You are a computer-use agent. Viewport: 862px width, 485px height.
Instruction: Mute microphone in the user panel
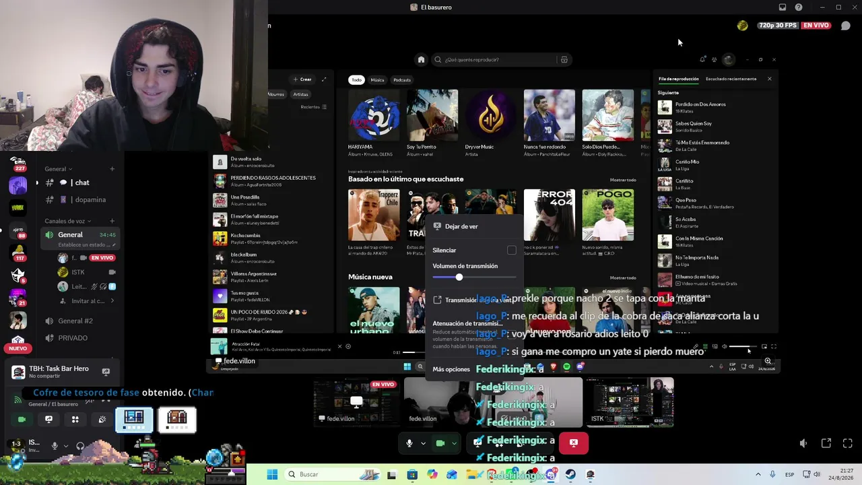tap(55, 445)
